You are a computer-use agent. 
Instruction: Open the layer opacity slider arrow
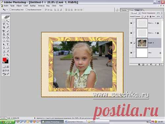162,13
